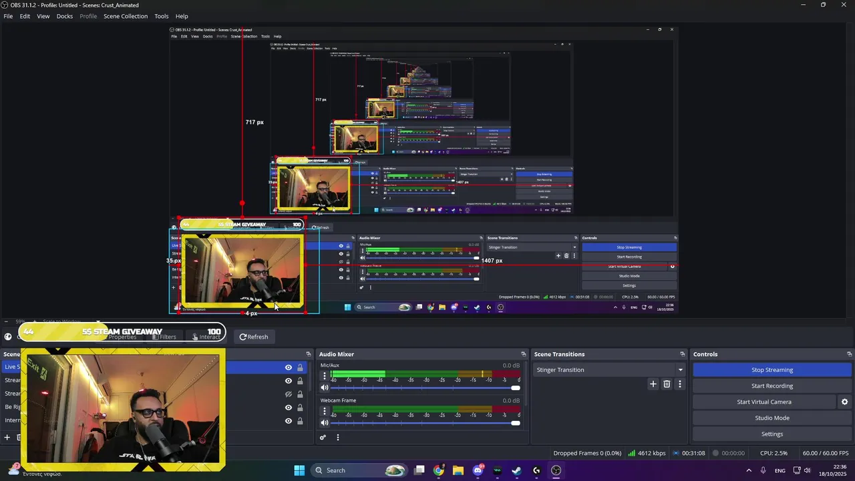Click the transition dropdown arrow
This screenshot has height=481, width=855.
pos(681,370)
